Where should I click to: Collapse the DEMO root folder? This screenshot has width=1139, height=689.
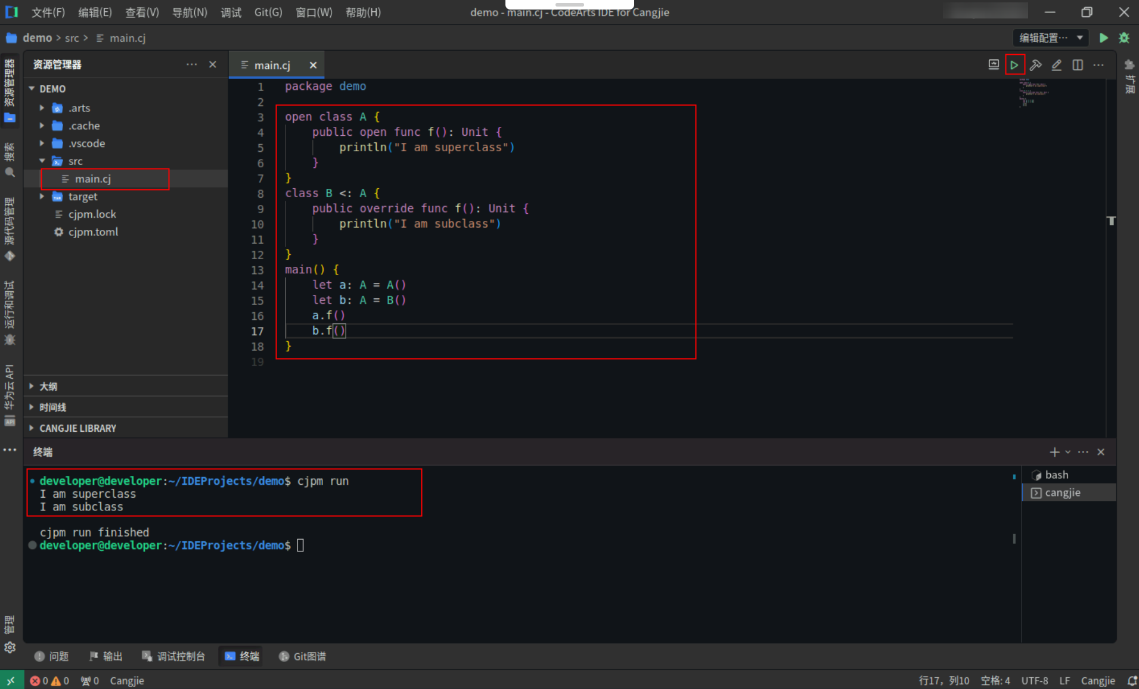coord(32,89)
